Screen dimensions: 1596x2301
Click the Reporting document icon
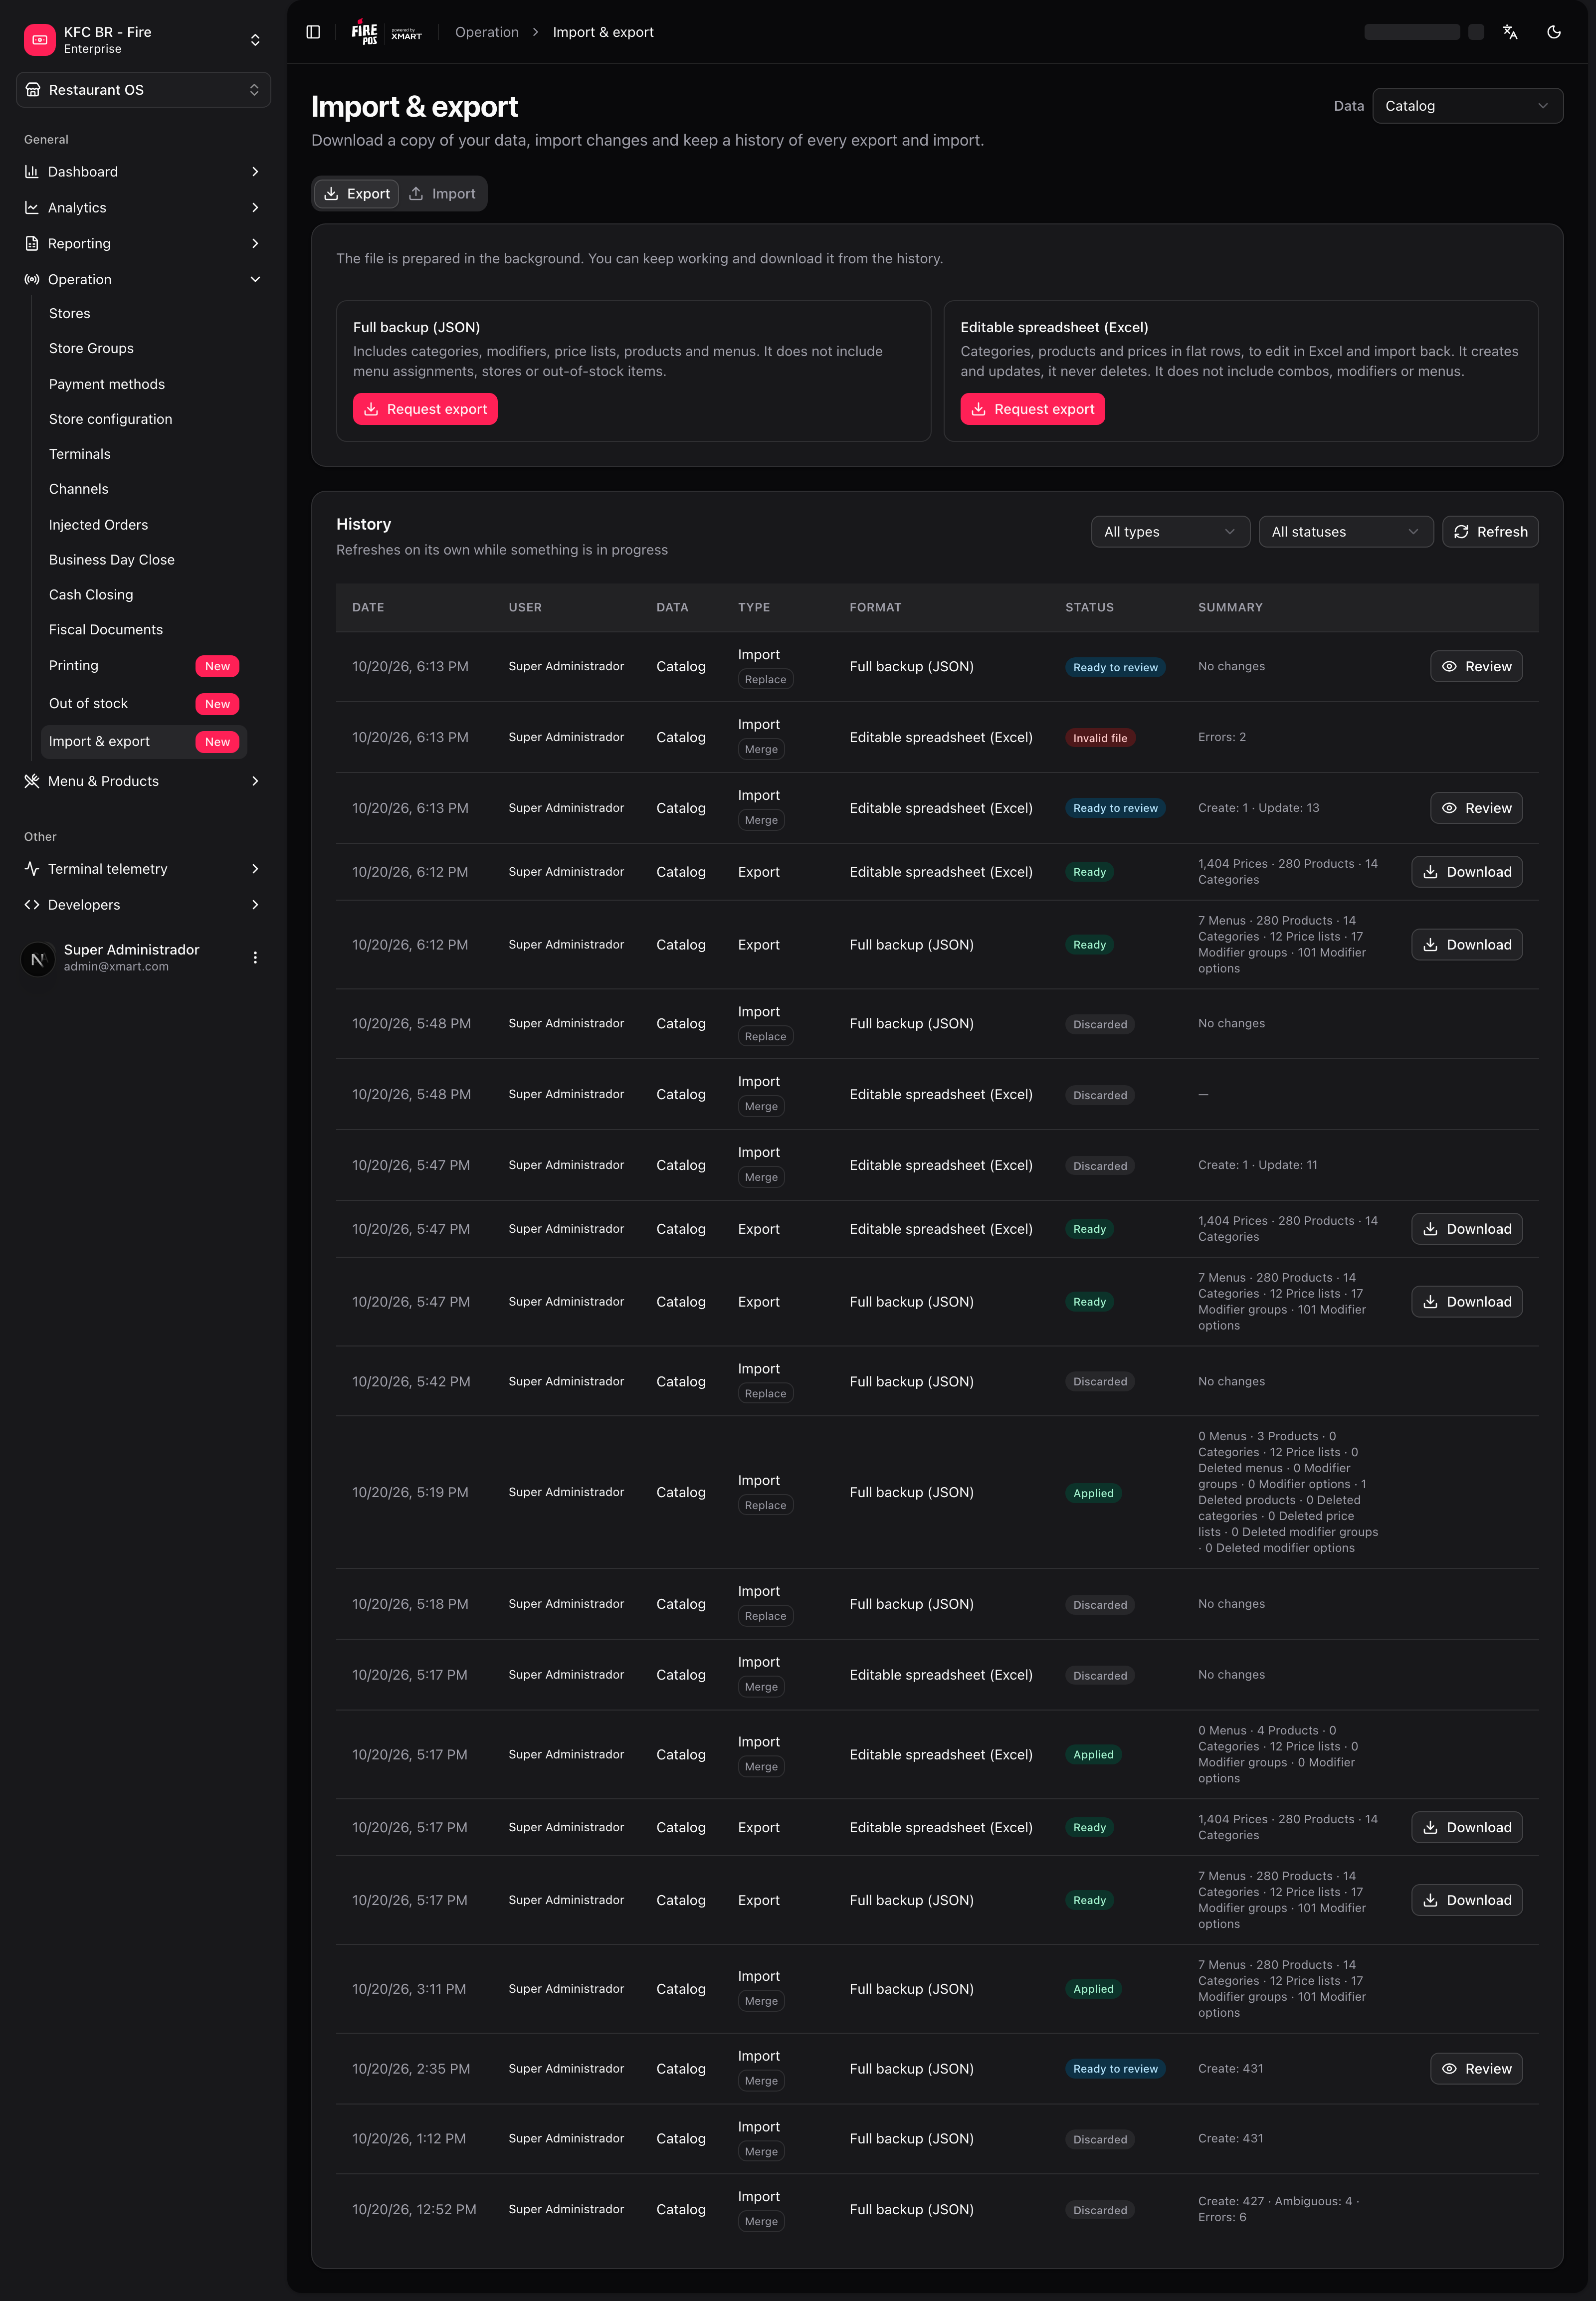click(32, 244)
